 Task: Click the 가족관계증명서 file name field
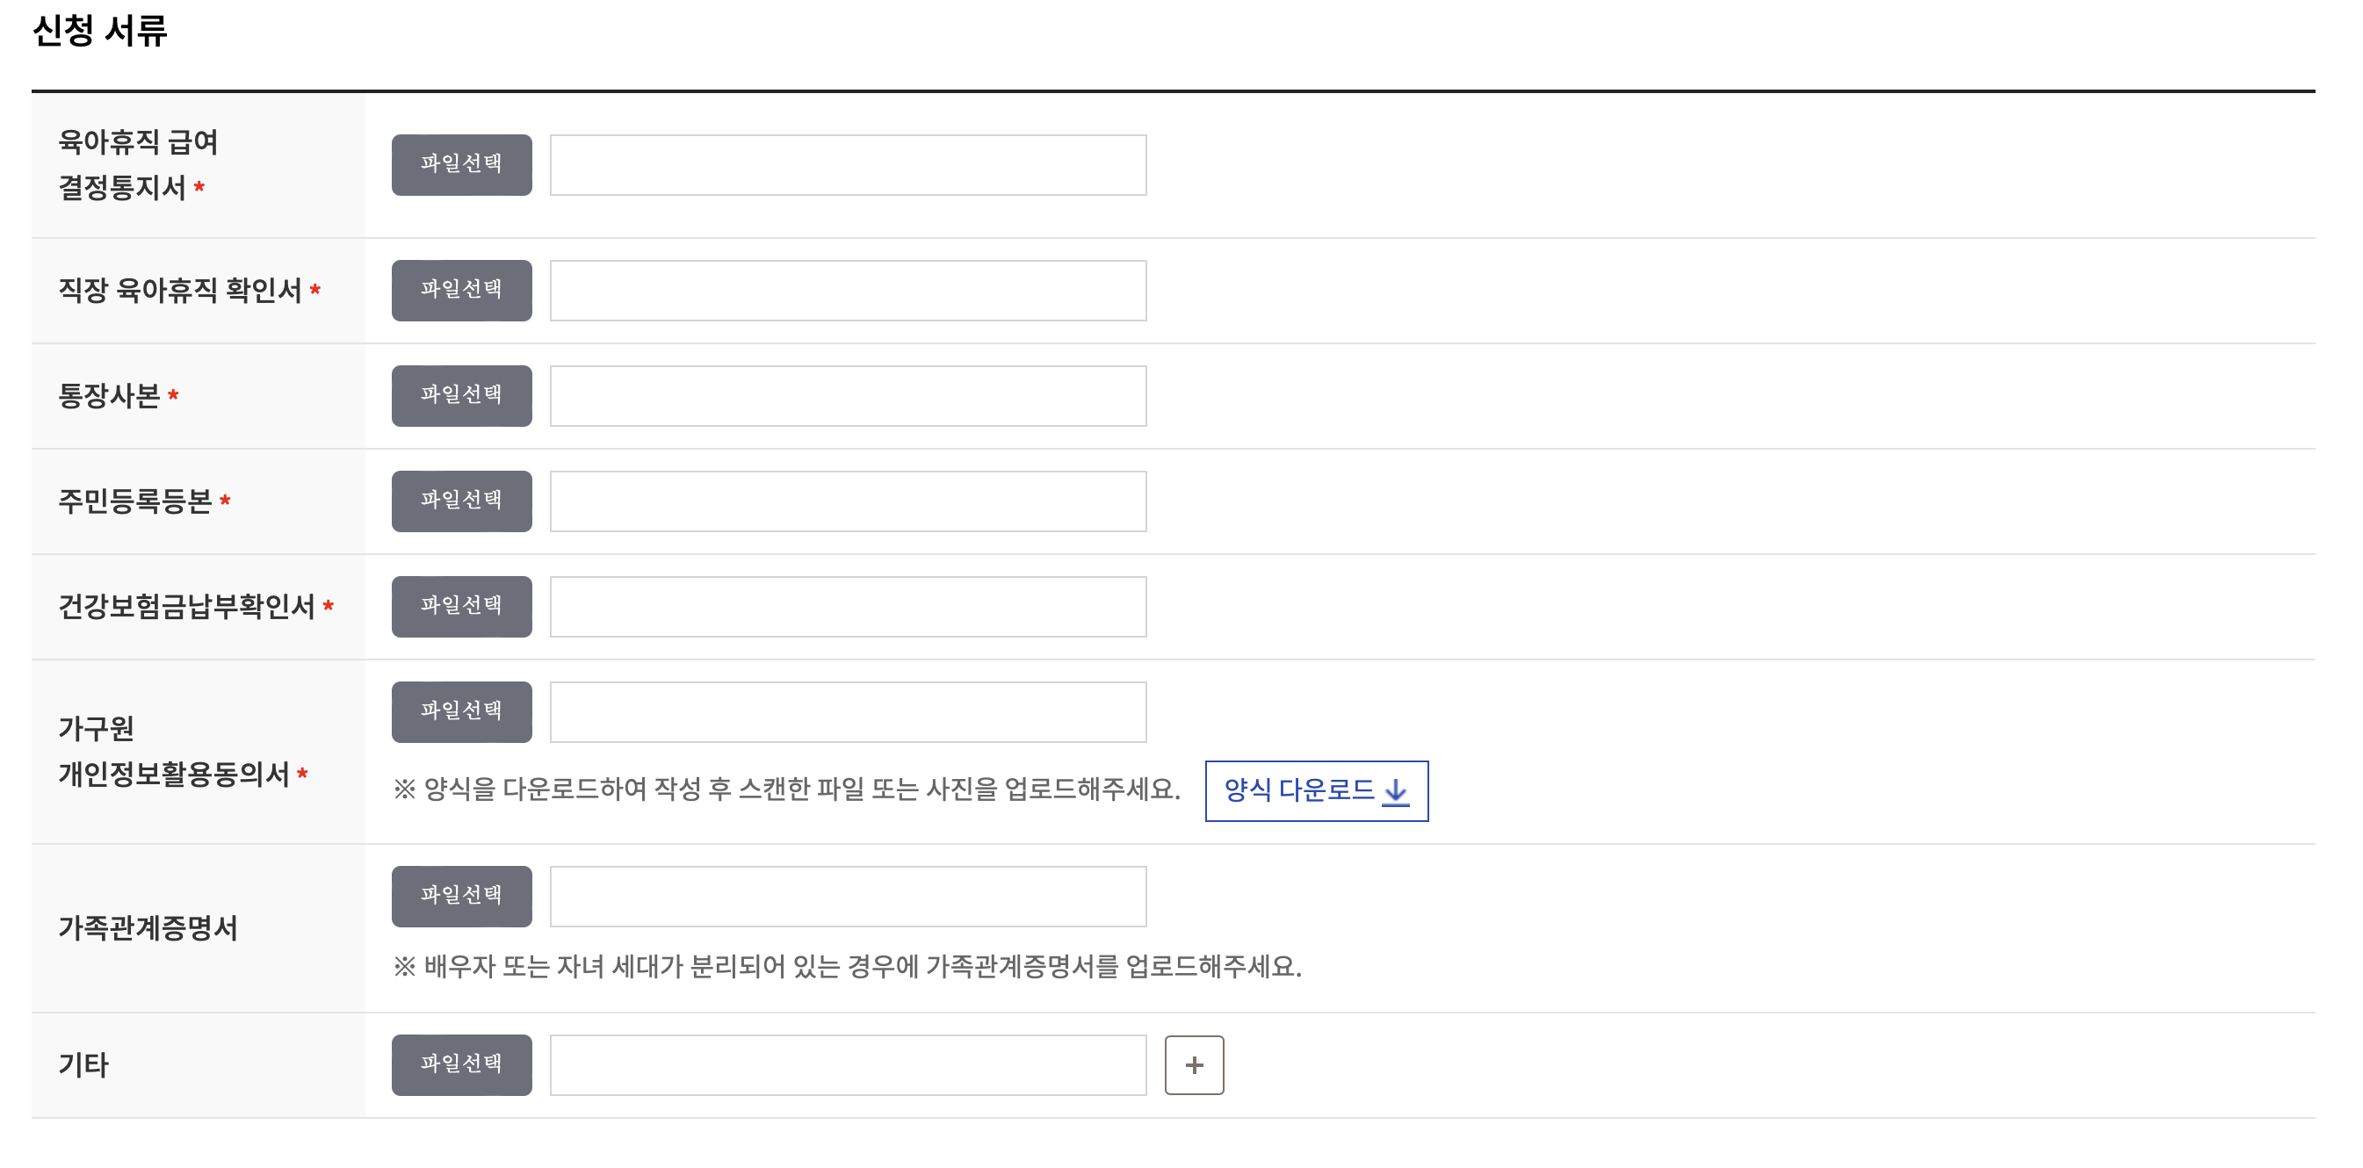tap(848, 896)
